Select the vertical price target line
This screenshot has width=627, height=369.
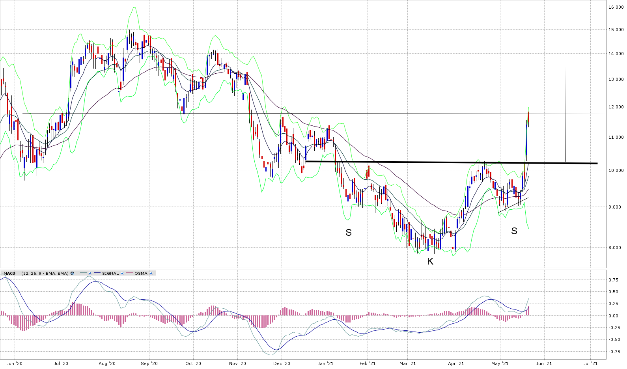point(566,114)
